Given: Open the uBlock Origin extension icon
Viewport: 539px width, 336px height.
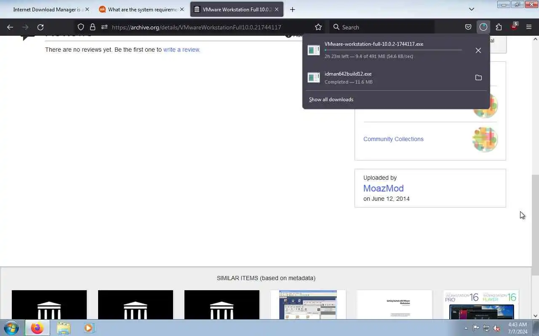Looking at the screenshot, I should pyautogui.click(x=514, y=27).
